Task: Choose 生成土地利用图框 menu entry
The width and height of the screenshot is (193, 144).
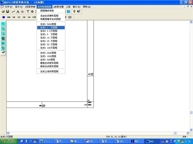Action: (x=51, y=71)
